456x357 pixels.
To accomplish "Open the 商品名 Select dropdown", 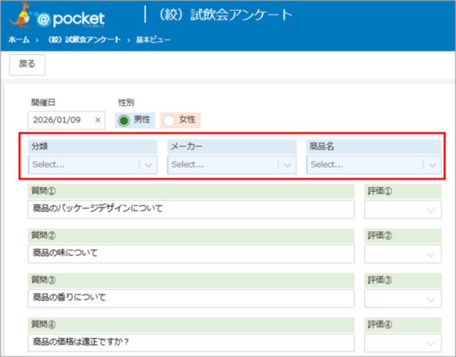I will [x=374, y=164].
